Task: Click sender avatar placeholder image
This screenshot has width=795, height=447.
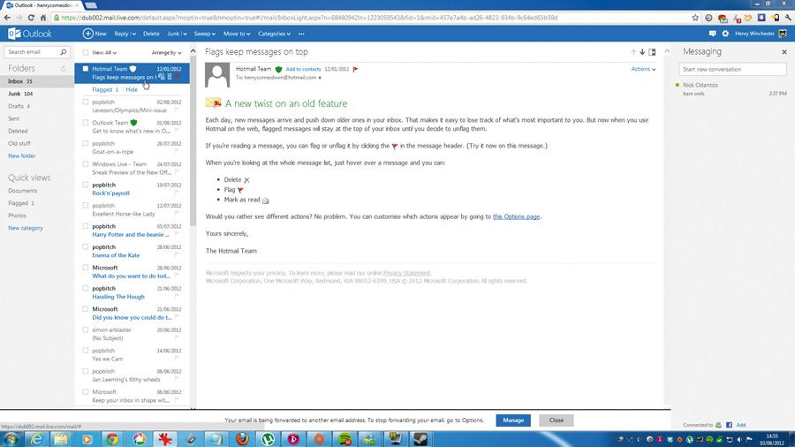Action: pyautogui.click(x=217, y=75)
